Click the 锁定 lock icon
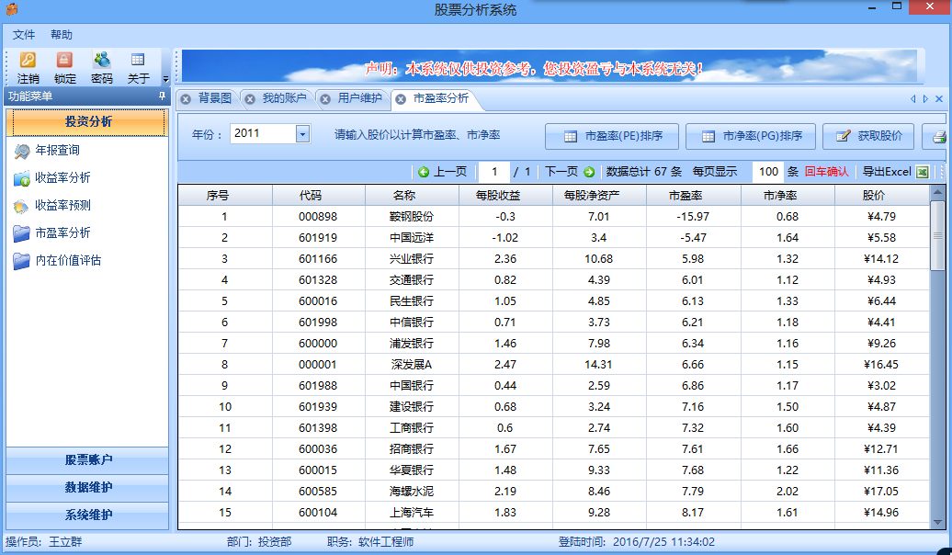 coord(64,60)
